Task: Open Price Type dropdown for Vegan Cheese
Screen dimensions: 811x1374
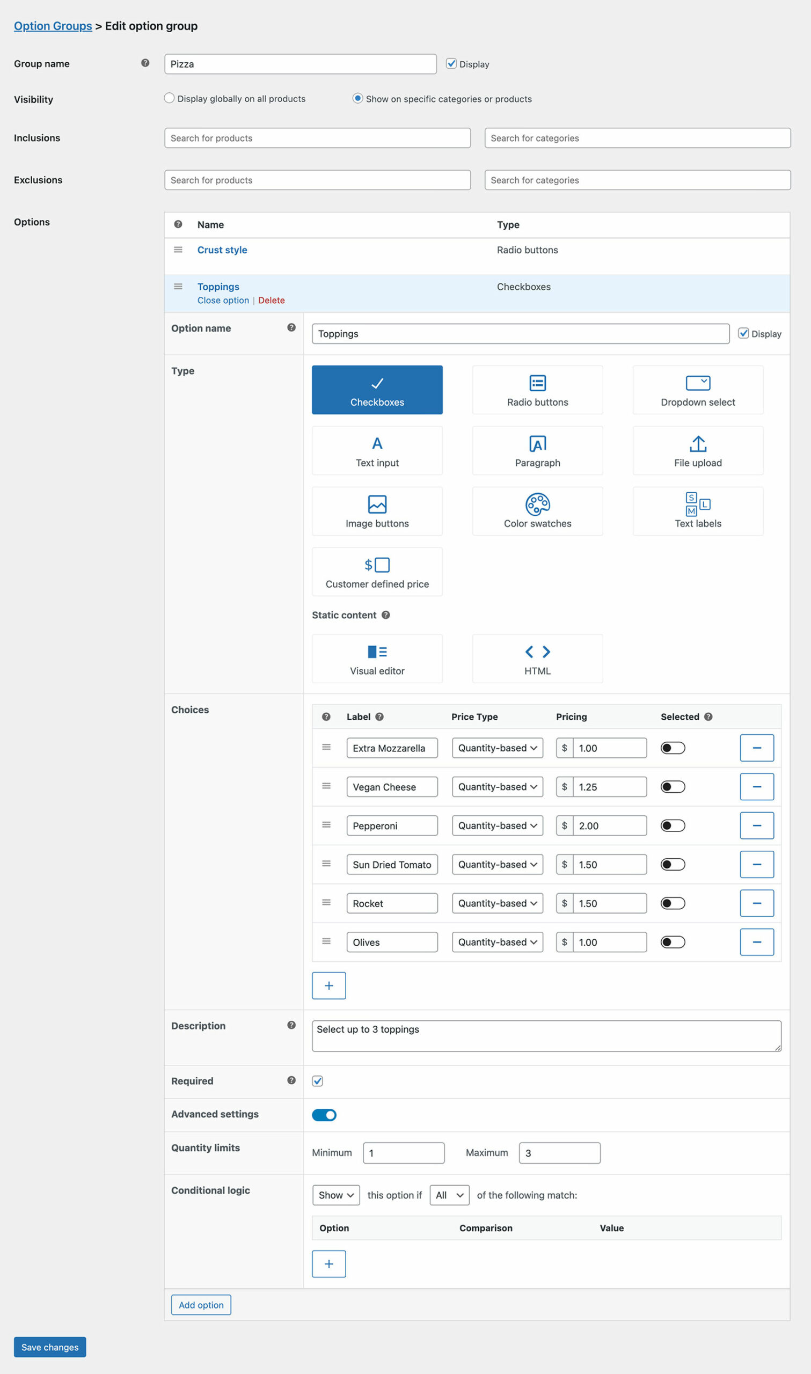Action: point(497,787)
